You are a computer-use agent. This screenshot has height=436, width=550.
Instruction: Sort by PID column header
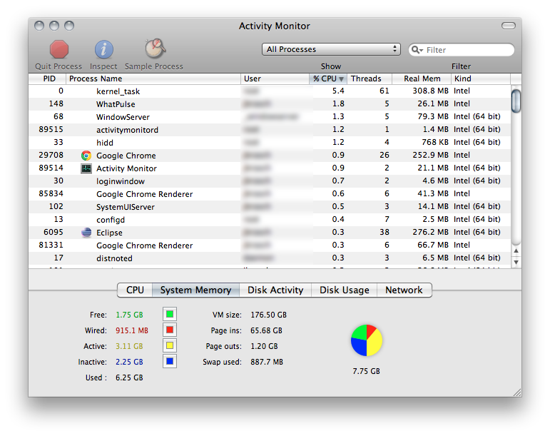[x=47, y=78]
